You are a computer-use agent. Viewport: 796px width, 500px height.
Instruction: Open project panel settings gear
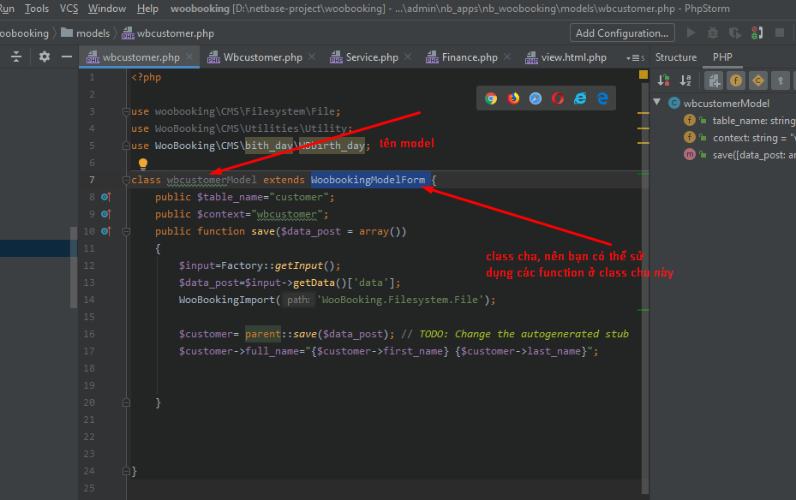coord(45,57)
